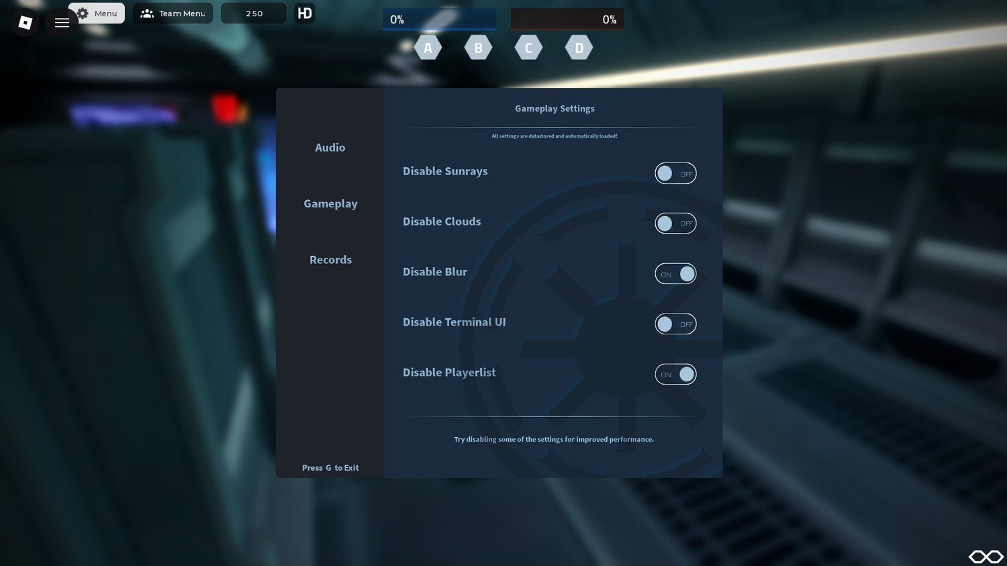
Task: Click the 'Disable Blur' label
Action: click(x=435, y=272)
